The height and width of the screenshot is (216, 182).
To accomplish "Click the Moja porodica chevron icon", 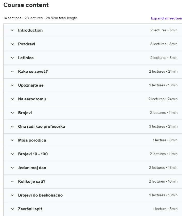I will point(12,140).
